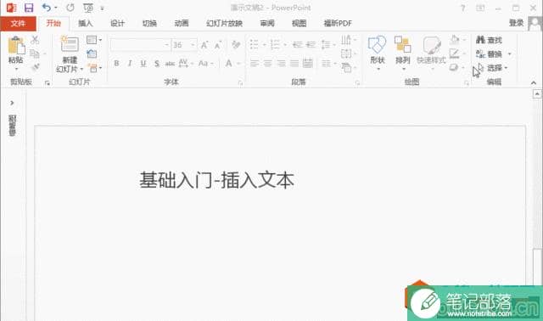Click the Shape Fill bucket icon

(455, 40)
